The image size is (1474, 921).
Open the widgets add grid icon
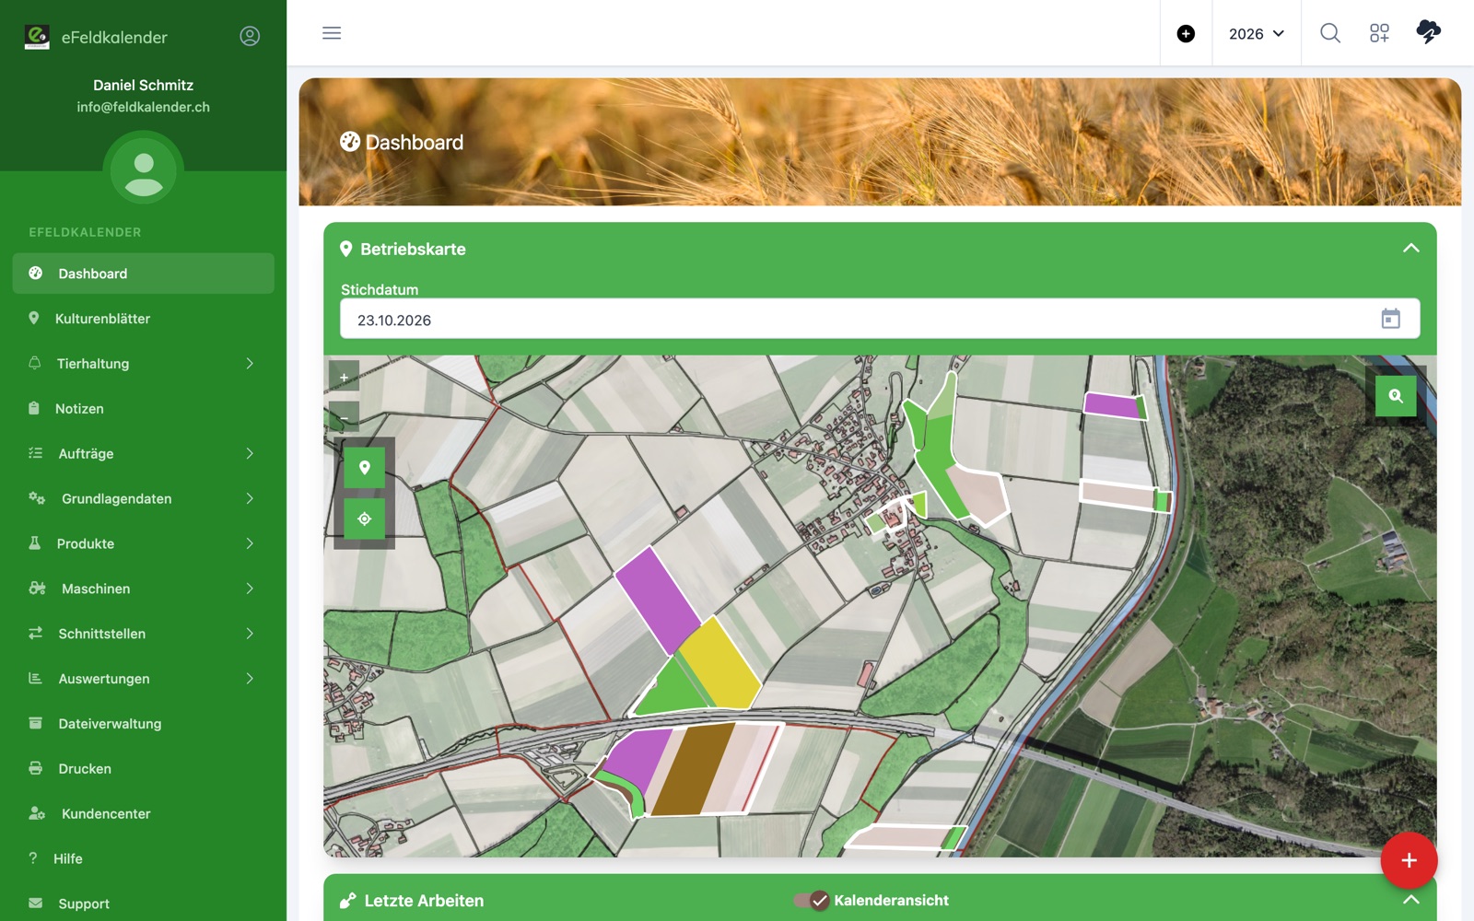(x=1379, y=33)
